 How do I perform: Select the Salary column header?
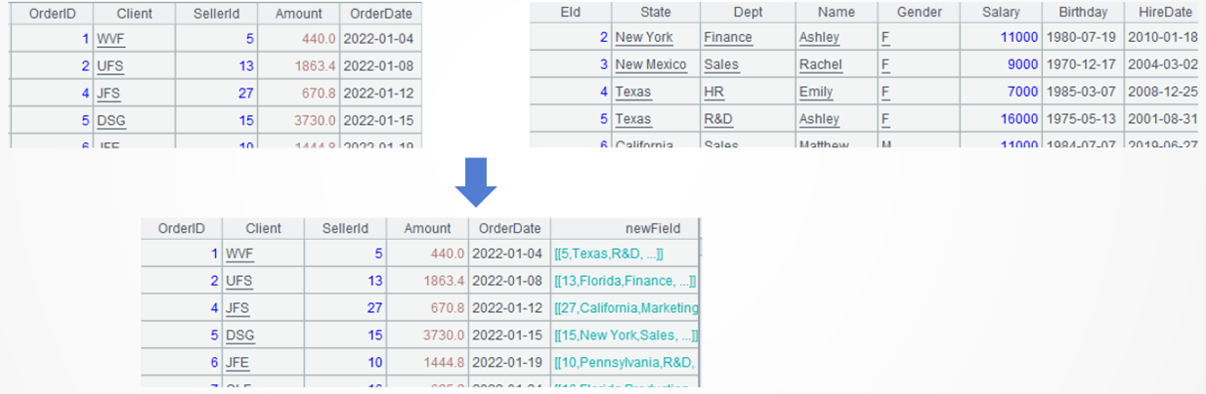(x=1002, y=12)
